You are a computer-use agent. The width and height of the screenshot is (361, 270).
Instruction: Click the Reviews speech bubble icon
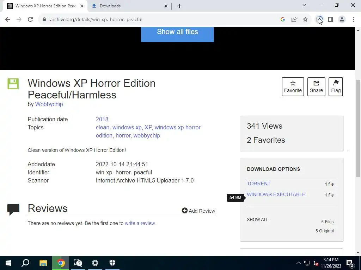[x=13, y=210]
